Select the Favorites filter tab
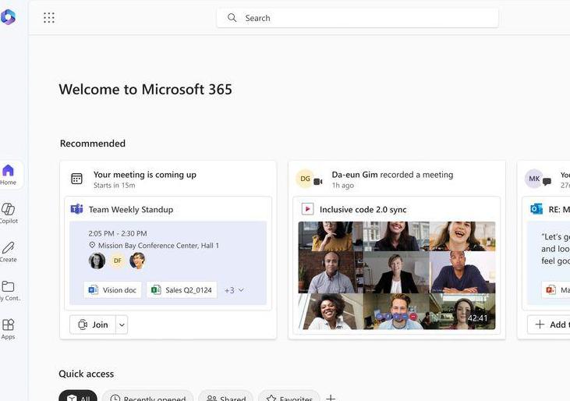Screen dimensions: 570x401 pos(289,396)
